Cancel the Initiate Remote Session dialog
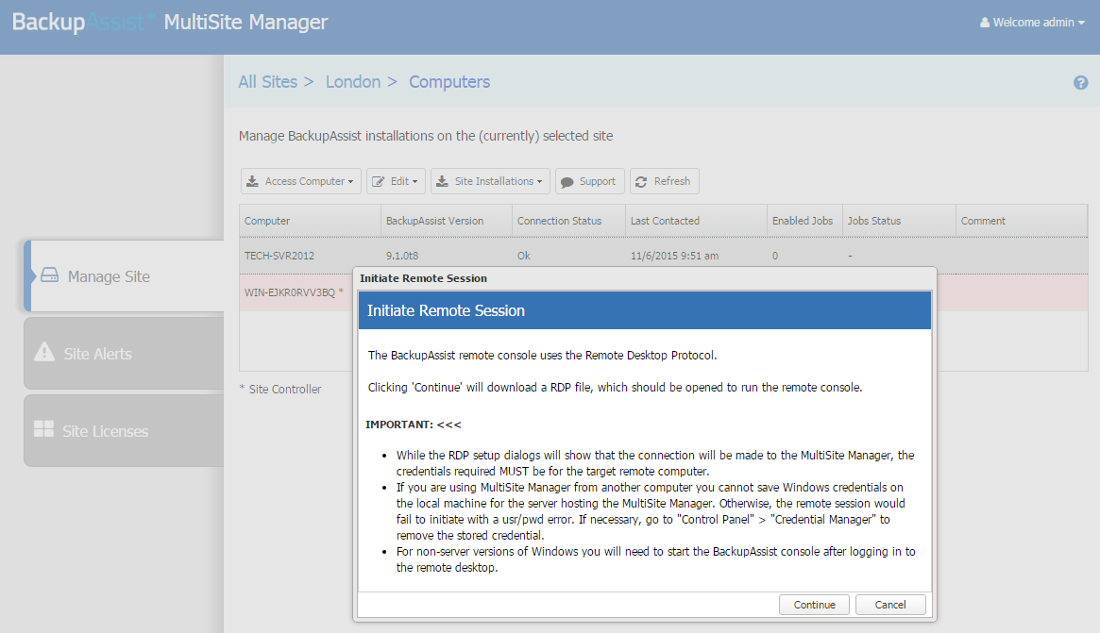The width and height of the screenshot is (1100, 633). pyautogui.click(x=890, y=605)
